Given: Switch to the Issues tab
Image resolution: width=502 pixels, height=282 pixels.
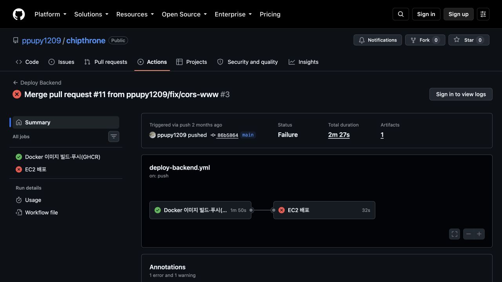Looking at the screenshot, I should click(62, 62).
